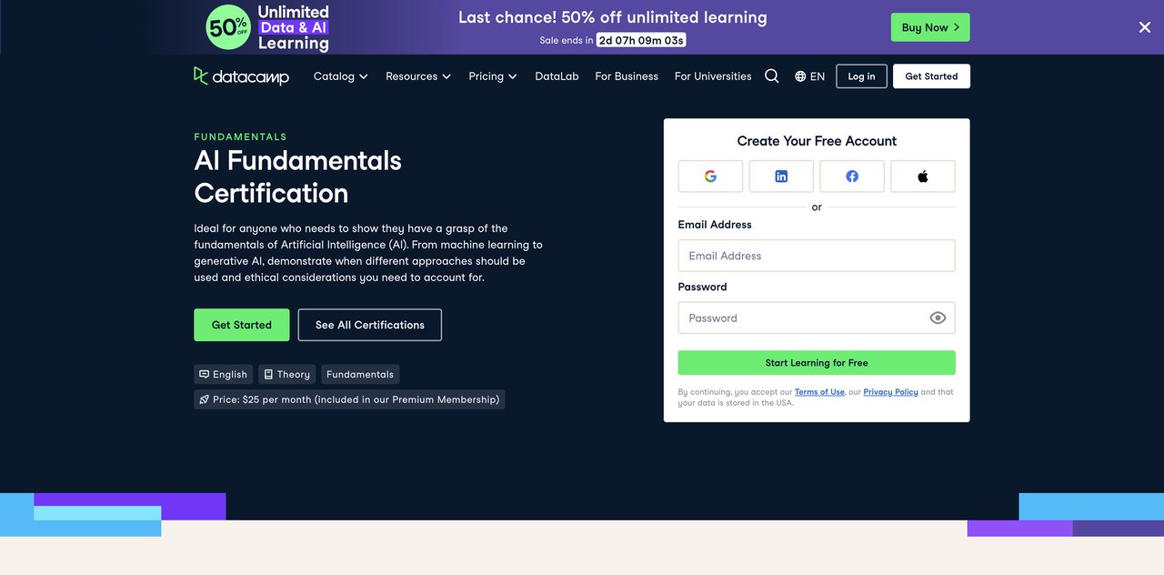Image resolution: width=1164 pixels, height=575 pixels.
Task: Focus the Password field
Action: 817,318
